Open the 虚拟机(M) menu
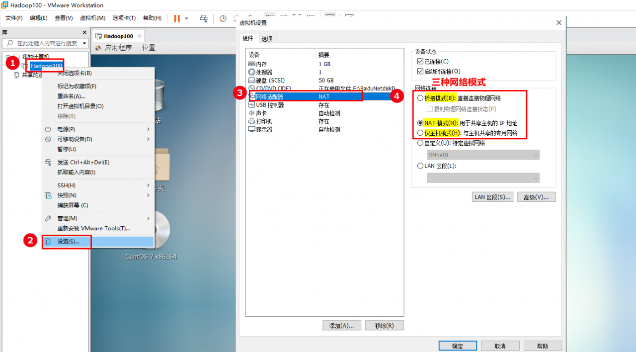636x352 pixels. [92, 18]
